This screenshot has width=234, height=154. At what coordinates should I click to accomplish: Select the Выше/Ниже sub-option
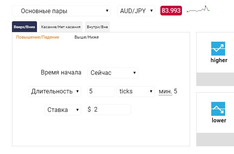[x=87, y=37]
